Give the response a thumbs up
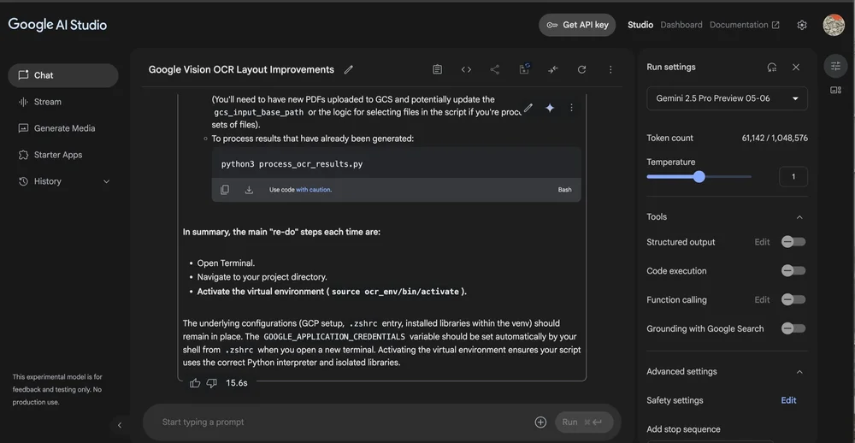Viewport: 855px width, 443px height. [x=195, y=383]
